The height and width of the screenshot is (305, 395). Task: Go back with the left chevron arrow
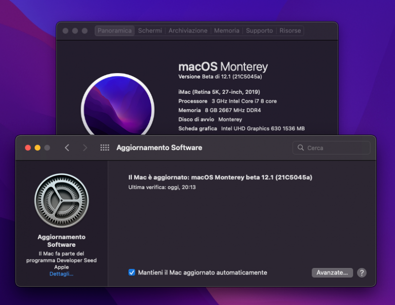tap(67, 148)
